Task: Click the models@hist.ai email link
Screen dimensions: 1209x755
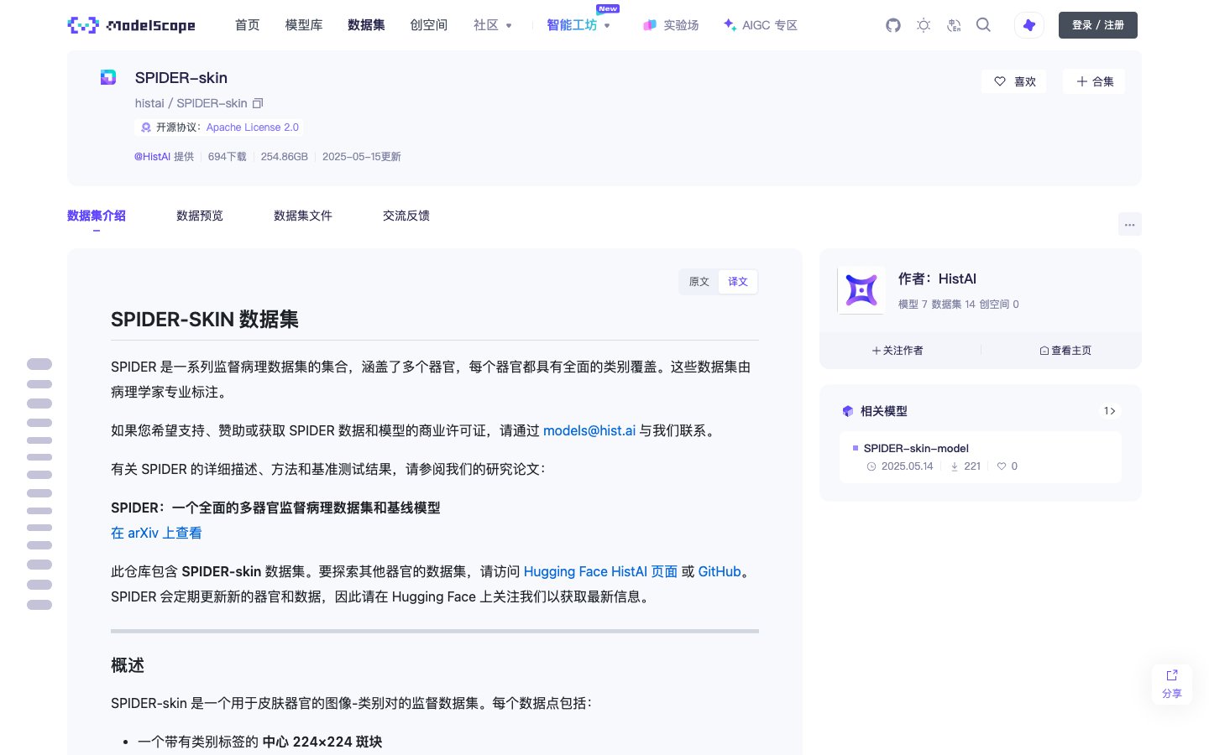Action: pyautogui.click(x=589, y=430)
